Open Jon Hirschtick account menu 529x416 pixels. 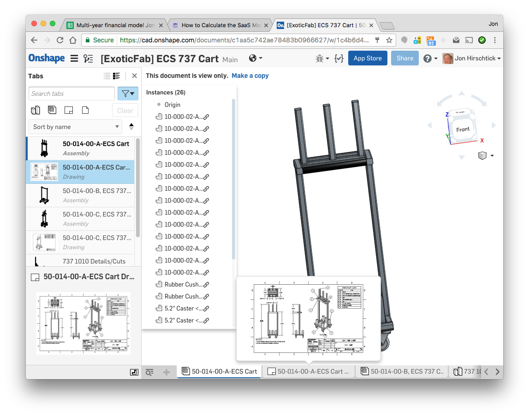point(472,59)
